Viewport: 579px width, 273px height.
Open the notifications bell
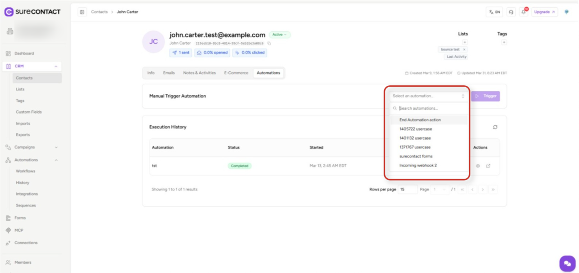point(524,12)
